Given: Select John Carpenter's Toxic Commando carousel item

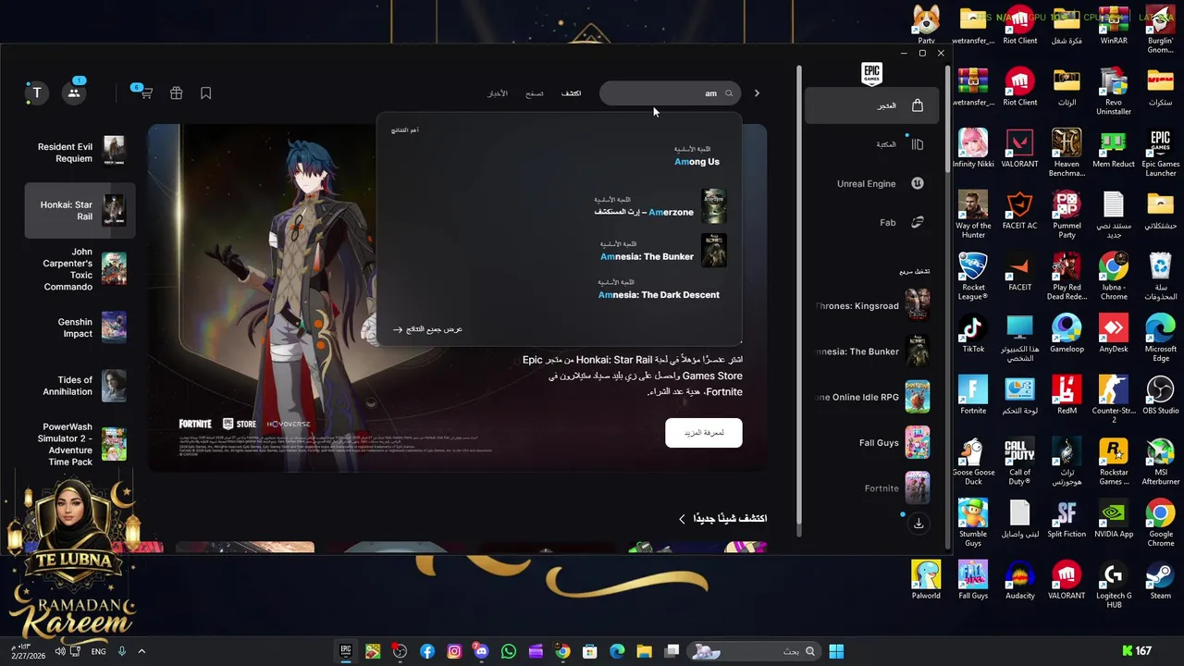Looking at the screenshot, I should [x=80, y=269].
